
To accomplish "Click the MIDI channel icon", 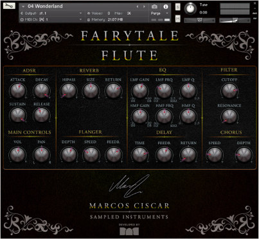I will click(x=22, y=19).
